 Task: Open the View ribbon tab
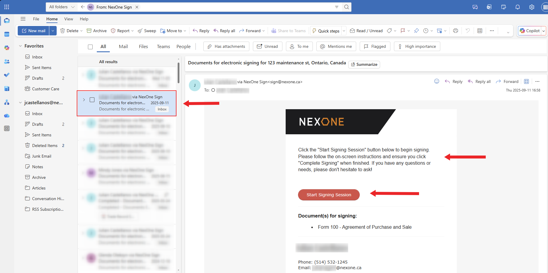[x=68, y=19]
